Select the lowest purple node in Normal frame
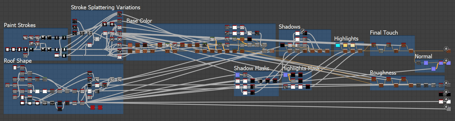Screen dimensions: 455x121 pyautogui.click(x=433, y=69)
